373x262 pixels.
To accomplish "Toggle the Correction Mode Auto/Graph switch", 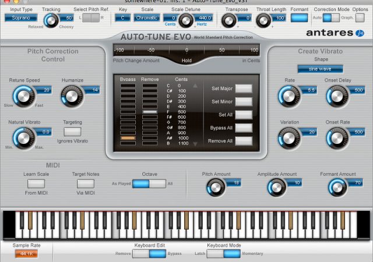I will (x=331, y=18).
